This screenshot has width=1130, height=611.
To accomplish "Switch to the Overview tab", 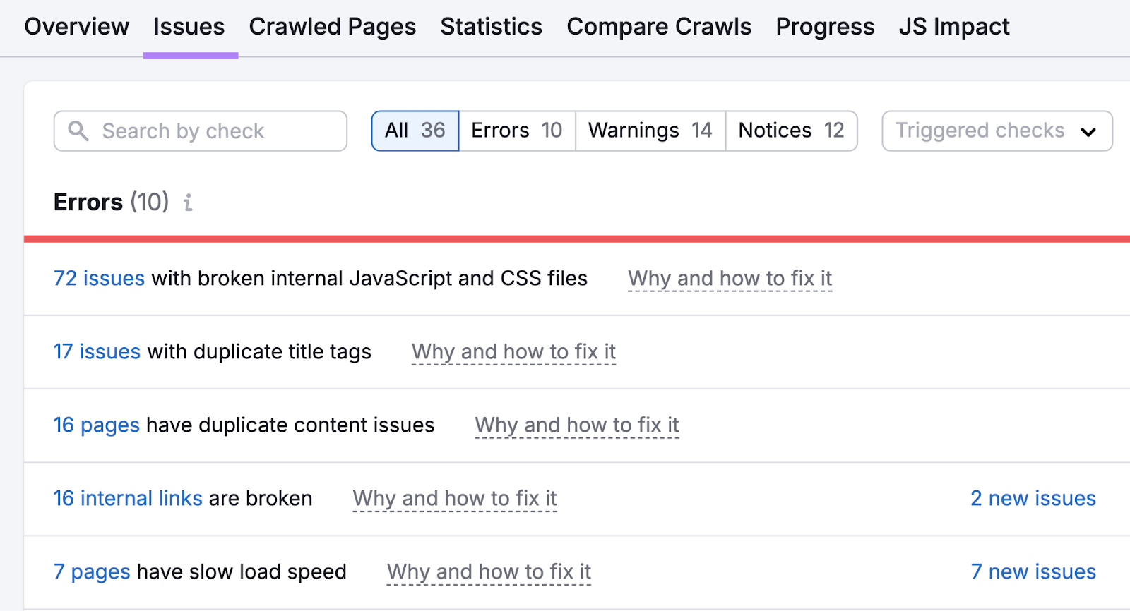I will [x=76, y=26].
